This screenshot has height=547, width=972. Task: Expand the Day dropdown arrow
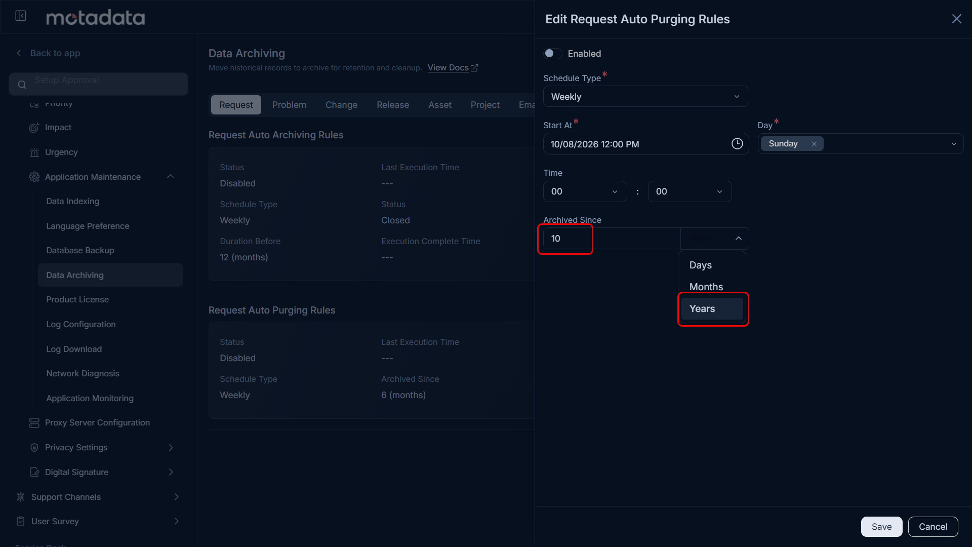(954, 144)
